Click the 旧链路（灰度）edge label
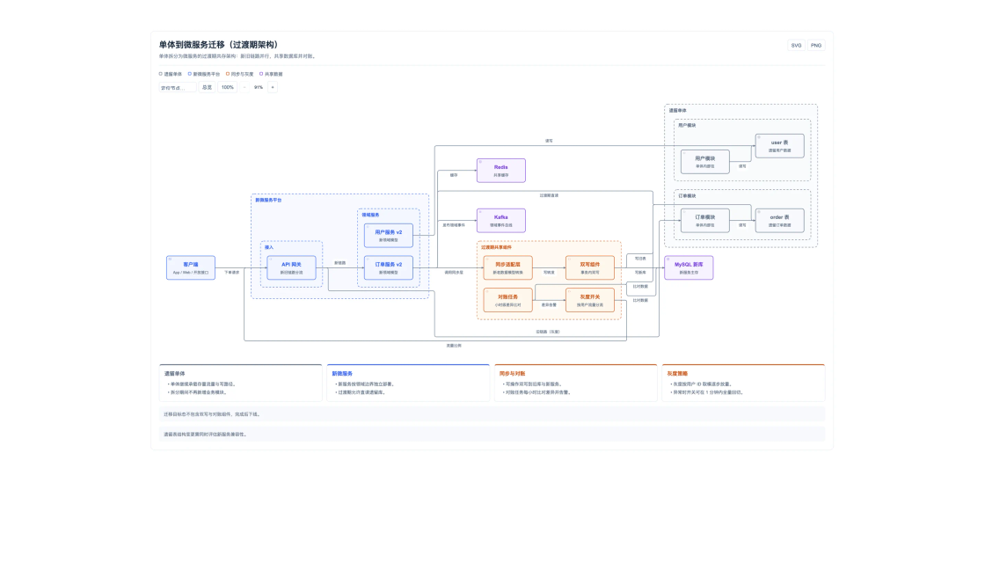 (547, 331)
